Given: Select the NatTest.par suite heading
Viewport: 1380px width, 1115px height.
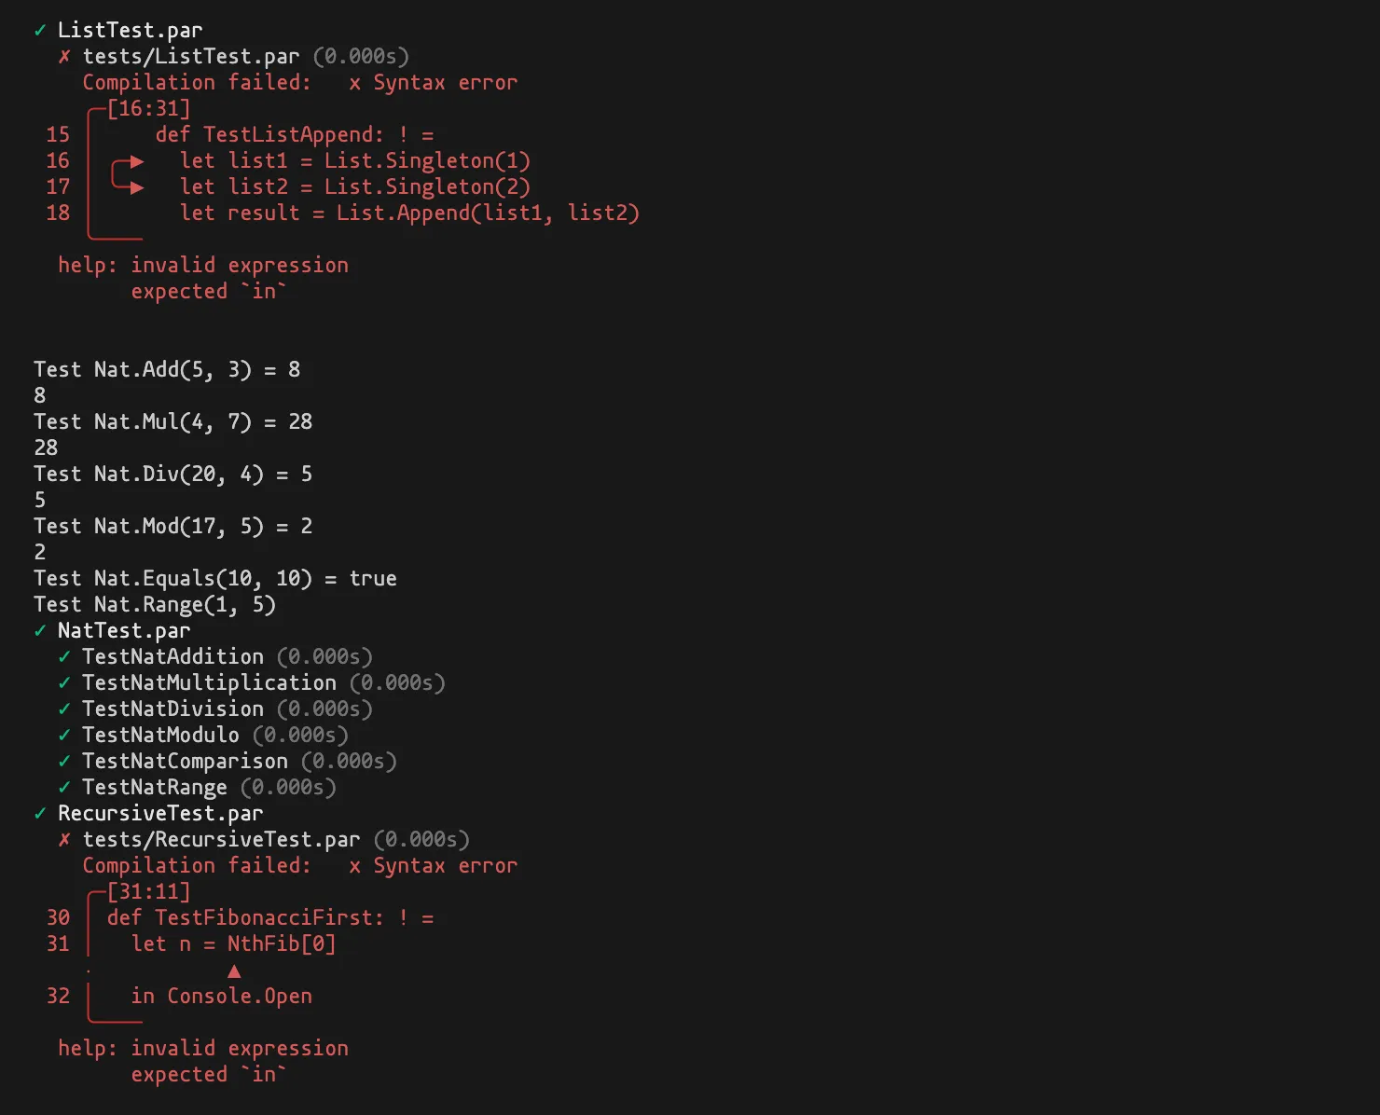Looking at the screenshot, I should [124, 631].
